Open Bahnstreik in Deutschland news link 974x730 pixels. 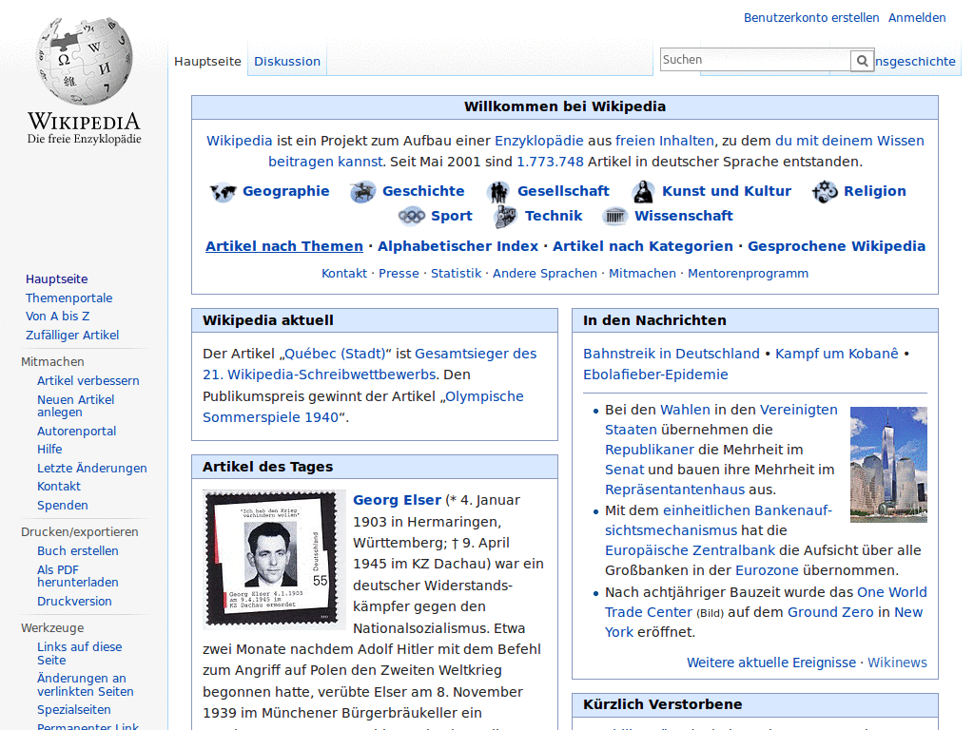click(671, 354)
